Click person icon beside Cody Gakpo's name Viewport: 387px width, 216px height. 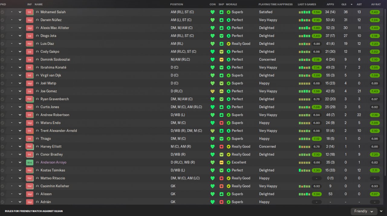pos(37,52)
